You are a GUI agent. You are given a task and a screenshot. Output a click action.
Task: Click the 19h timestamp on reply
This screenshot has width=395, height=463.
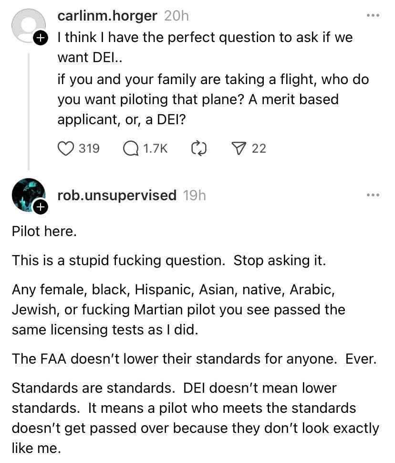tap(194, 195)
